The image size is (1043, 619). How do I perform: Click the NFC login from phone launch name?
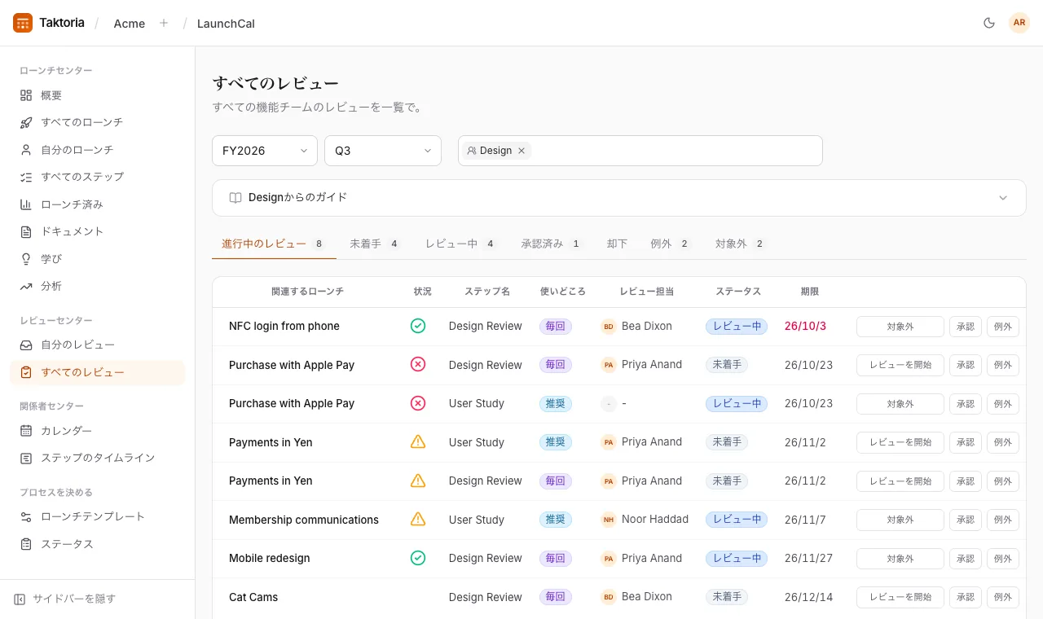point(284,326)
